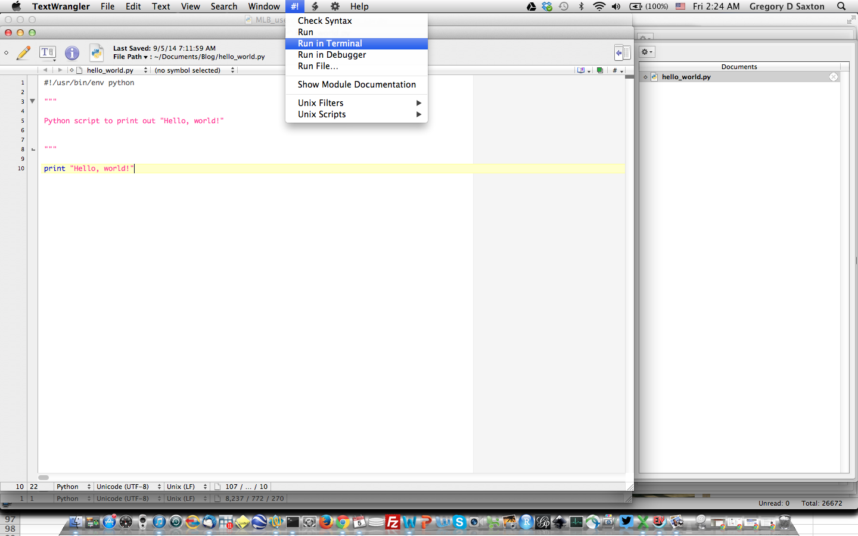Open the hello_world.py document popup

pos(113,70)
